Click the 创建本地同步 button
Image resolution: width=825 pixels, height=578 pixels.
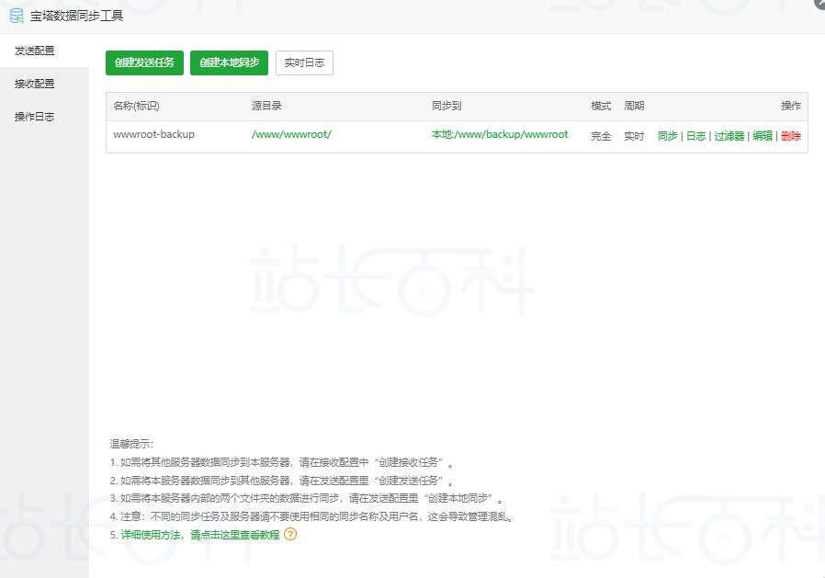229,62
